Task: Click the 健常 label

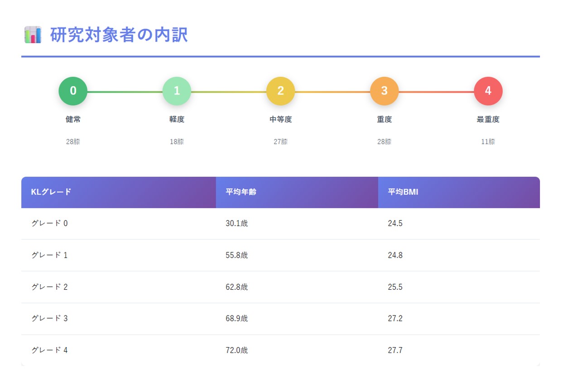Action: 73,119
